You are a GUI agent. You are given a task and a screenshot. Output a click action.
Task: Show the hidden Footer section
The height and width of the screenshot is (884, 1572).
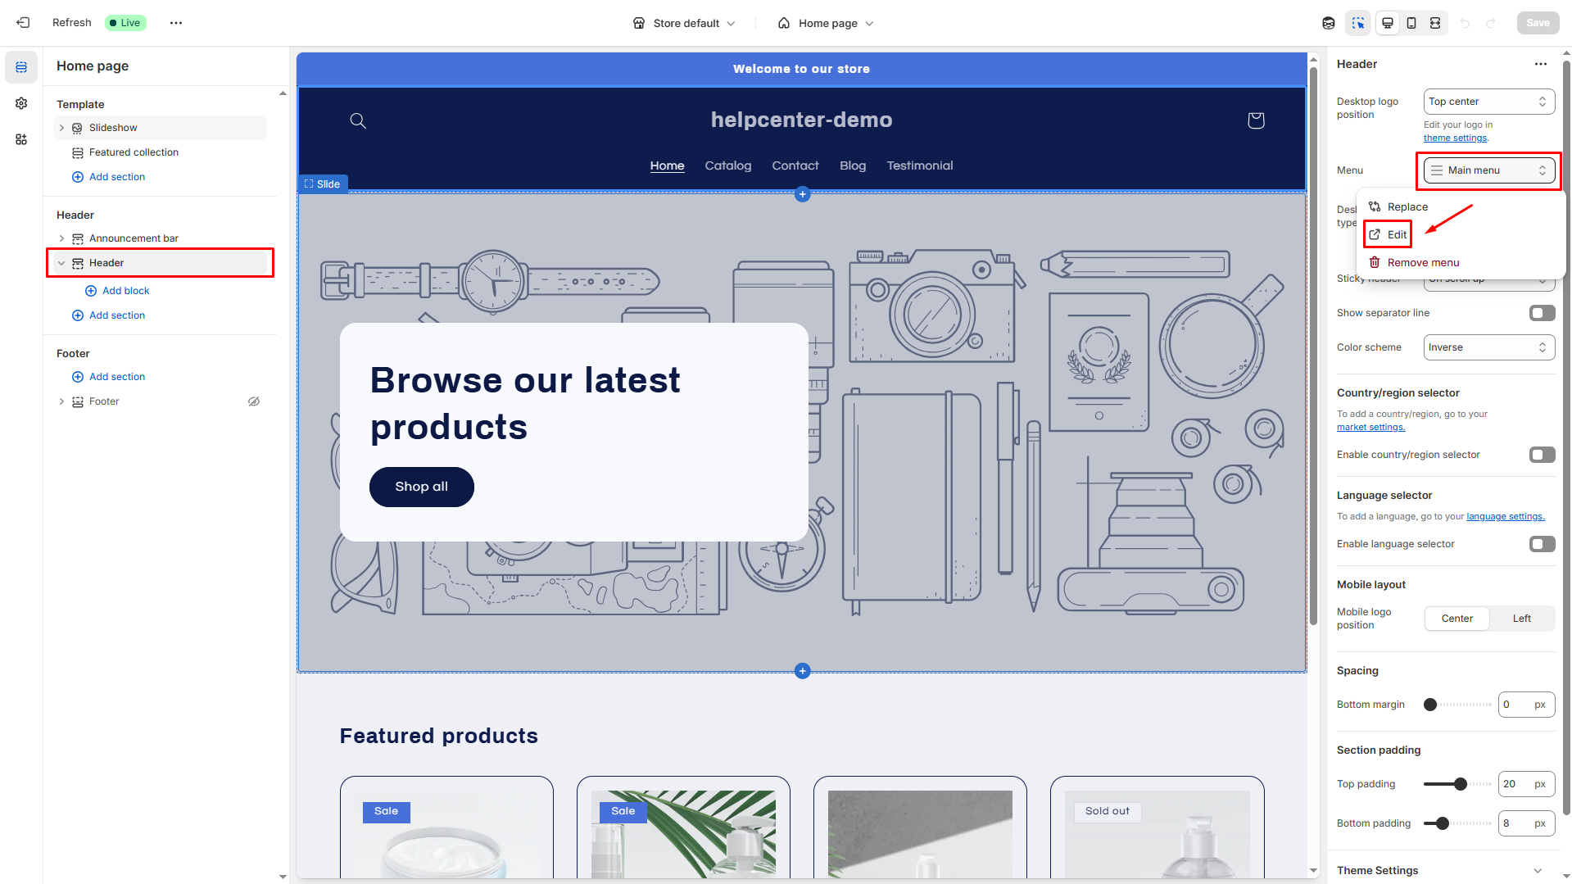click(254, 401)
